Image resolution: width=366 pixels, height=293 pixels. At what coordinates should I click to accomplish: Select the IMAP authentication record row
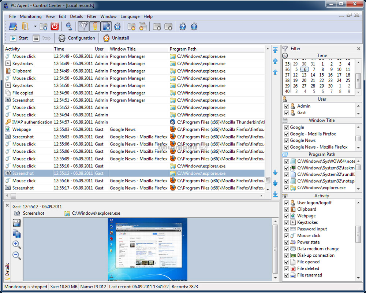coord(134,122)
